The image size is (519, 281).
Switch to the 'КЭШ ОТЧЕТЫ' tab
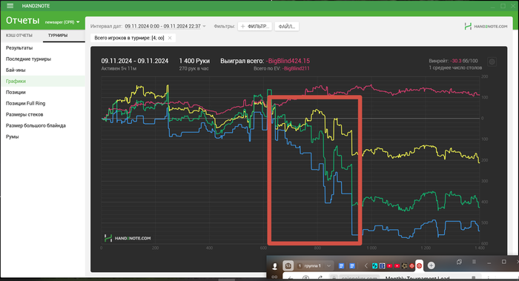click(x=19, y=36)
